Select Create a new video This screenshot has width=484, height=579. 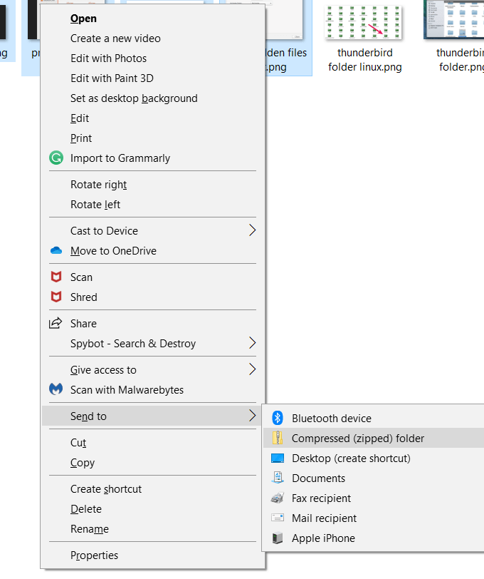click(x=152, y=39)
